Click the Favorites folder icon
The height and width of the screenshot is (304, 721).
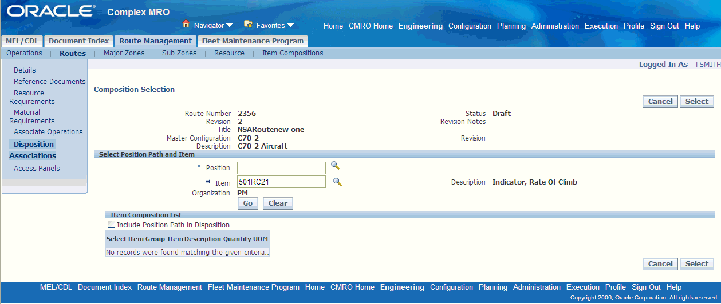click(x=248, y=24)
